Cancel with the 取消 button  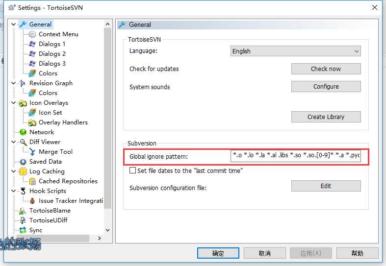tap(265, 253)
